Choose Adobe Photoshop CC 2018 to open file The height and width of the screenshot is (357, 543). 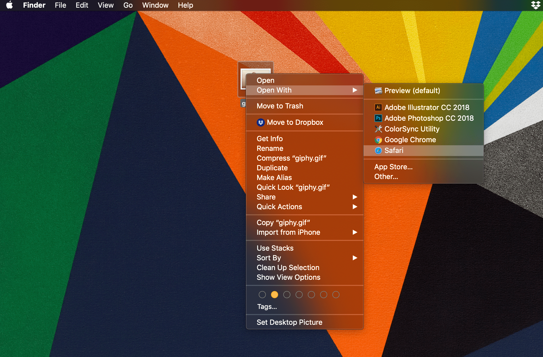point(429,118)
